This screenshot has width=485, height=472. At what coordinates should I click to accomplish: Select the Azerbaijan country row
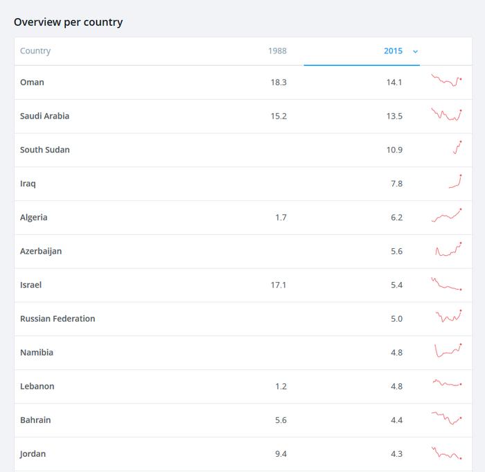click(243, 252)
